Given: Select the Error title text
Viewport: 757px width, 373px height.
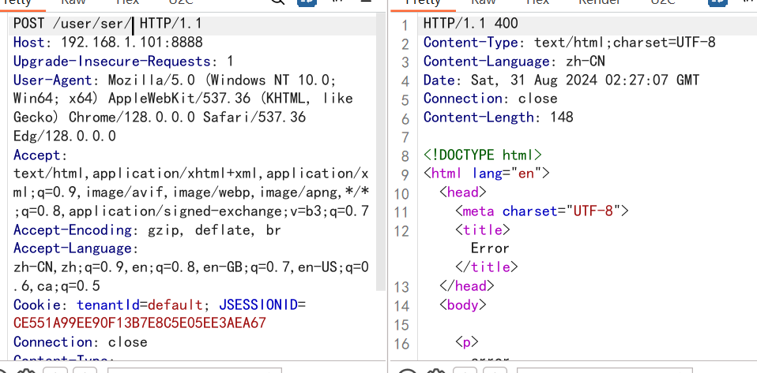Looking at the screenshot, I should pyautogui.click(x=490, y=248).
